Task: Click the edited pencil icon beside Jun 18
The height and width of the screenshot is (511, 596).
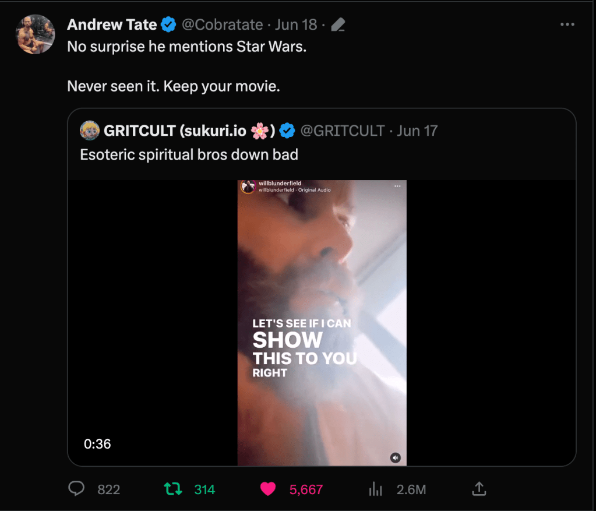Action: [337, 24]
